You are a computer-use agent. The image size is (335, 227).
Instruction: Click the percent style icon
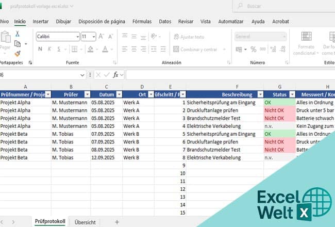tap(253, 49)
